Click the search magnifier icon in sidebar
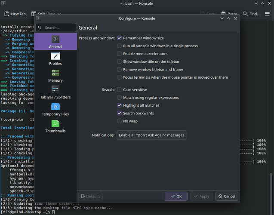Image resolution: width=274 pixels, height=215 pixels. [40, 28]
